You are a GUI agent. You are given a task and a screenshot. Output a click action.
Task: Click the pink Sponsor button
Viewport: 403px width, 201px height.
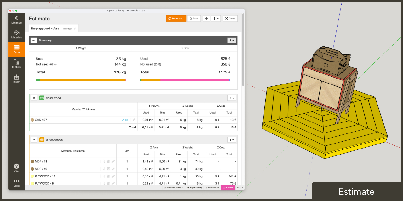(x=228, y=187)
